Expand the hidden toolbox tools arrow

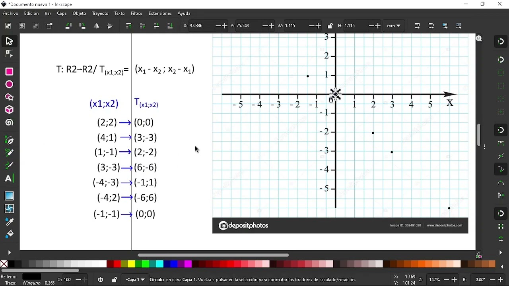point(9,253)
